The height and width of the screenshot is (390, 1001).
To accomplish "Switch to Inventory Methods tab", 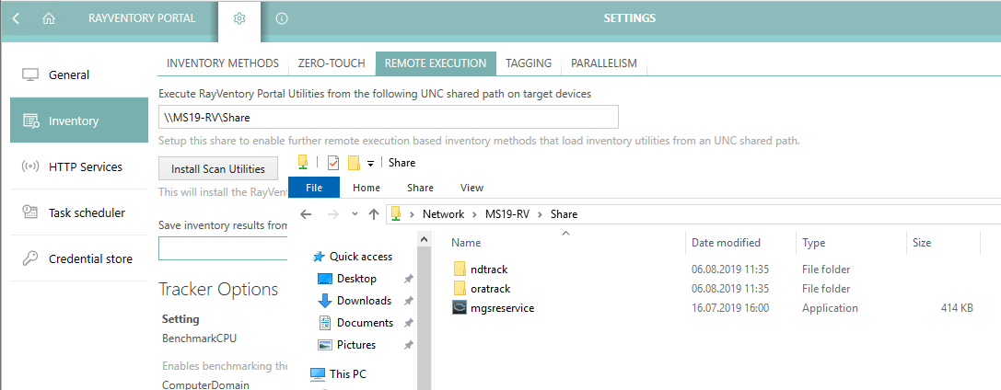I will pos(223,63).
